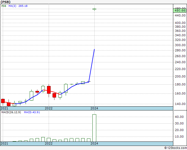Click the 380.00 price axis label

coord(180,27)
